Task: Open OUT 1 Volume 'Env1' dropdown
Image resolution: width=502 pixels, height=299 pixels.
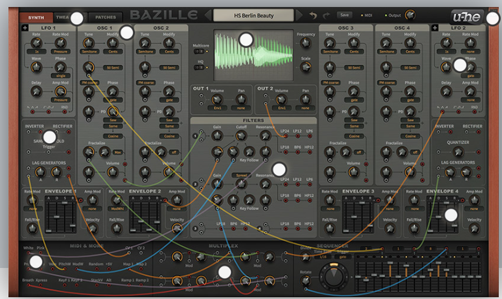Action: (217, 108)
